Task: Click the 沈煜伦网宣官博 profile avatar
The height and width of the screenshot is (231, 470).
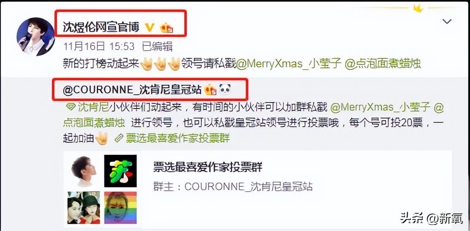Action: [x=35, y=36]
